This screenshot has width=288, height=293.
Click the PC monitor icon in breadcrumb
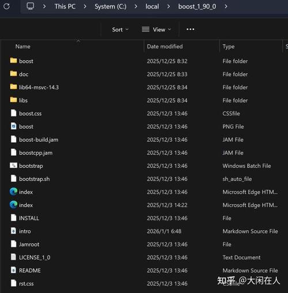(30, 6)
